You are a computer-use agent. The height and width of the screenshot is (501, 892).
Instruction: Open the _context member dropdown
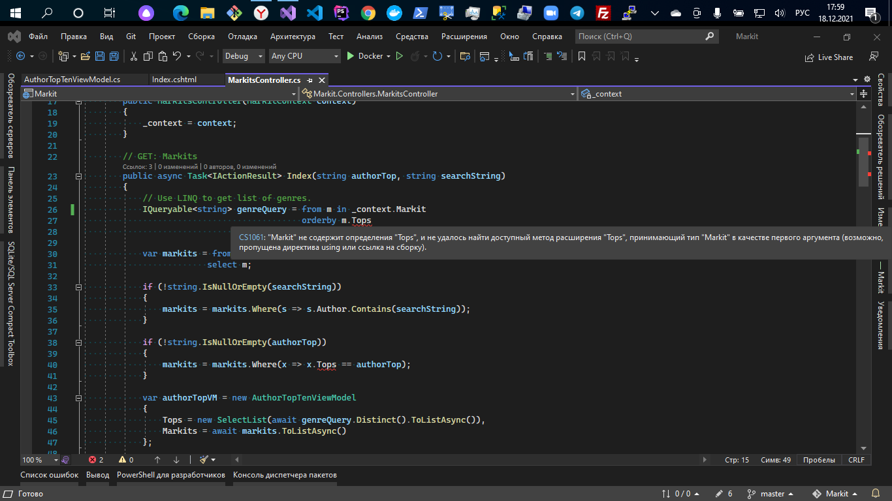click(x=717, y=94)
